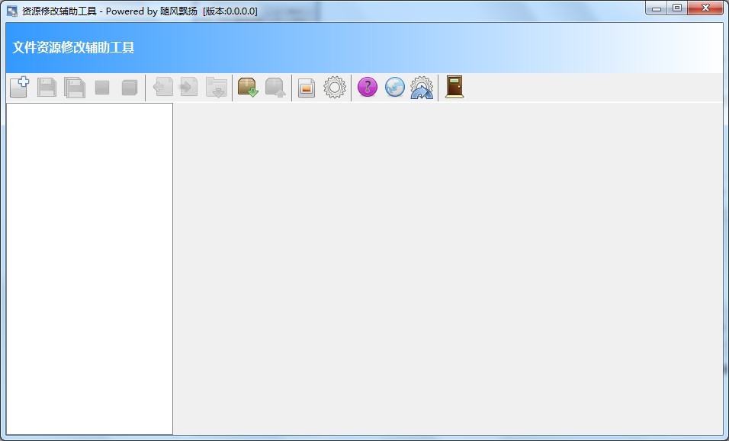
Task: Click the 文件资源修改辅助工具 header title
Action: (x=73, y=47)
